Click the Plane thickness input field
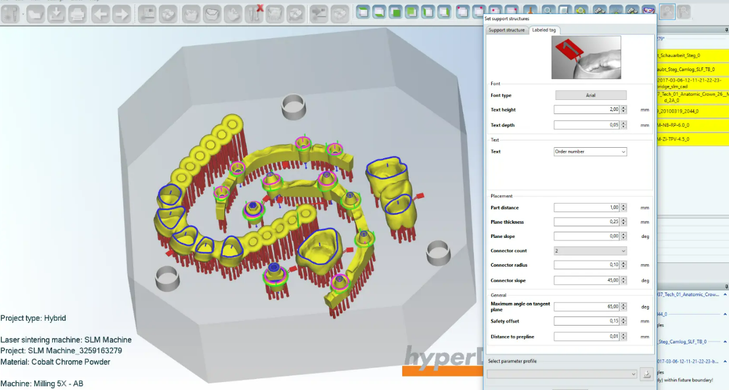Image resolution: width=729 pixels, height=390 pixels. [587, 222]
